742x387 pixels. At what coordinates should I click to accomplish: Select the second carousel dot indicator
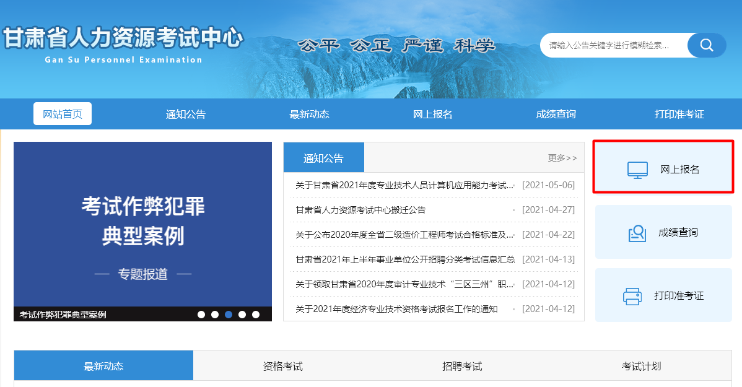click(x=215, y=315)
